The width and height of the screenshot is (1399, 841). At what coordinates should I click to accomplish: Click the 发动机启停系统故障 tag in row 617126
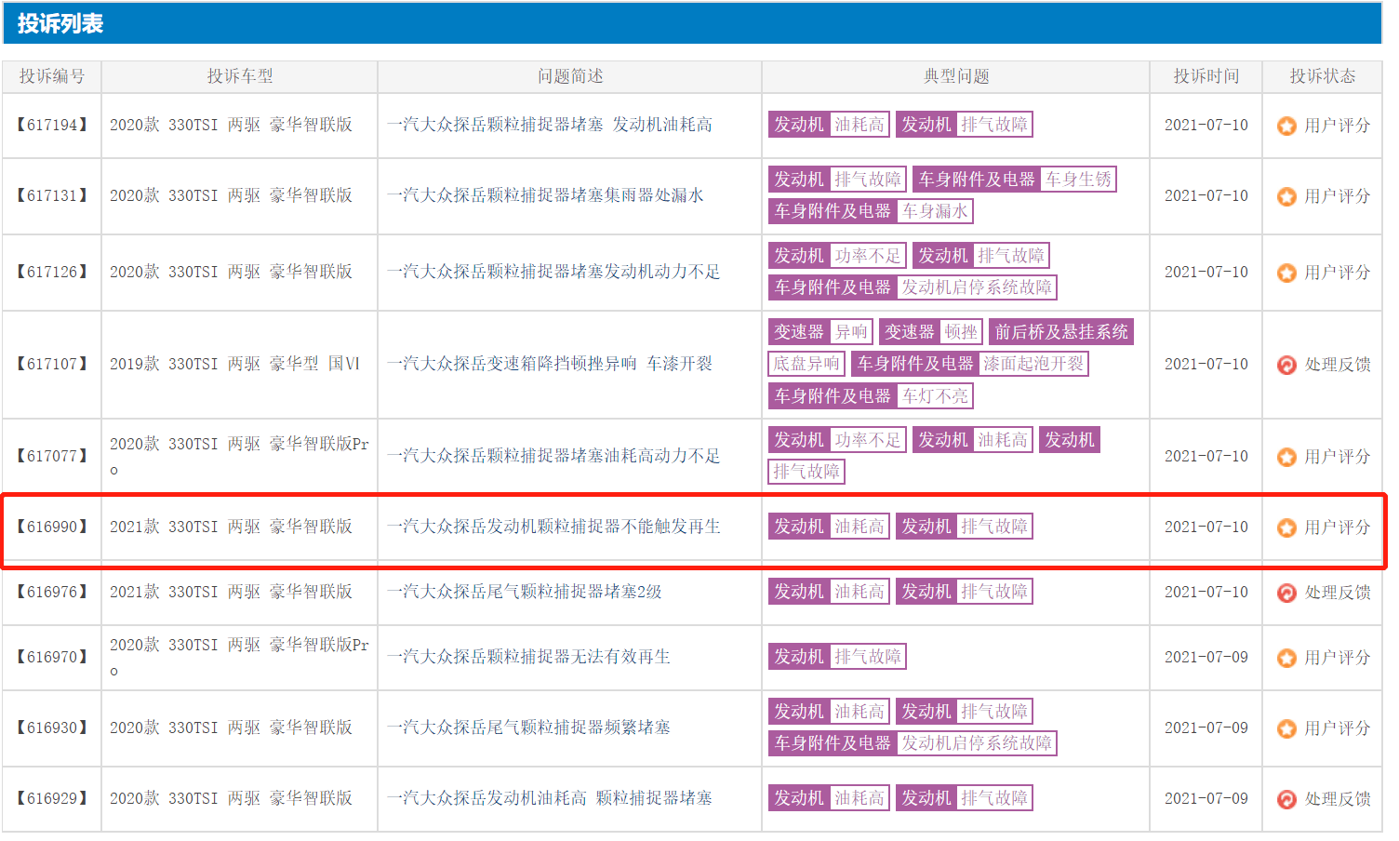(977, 287)
